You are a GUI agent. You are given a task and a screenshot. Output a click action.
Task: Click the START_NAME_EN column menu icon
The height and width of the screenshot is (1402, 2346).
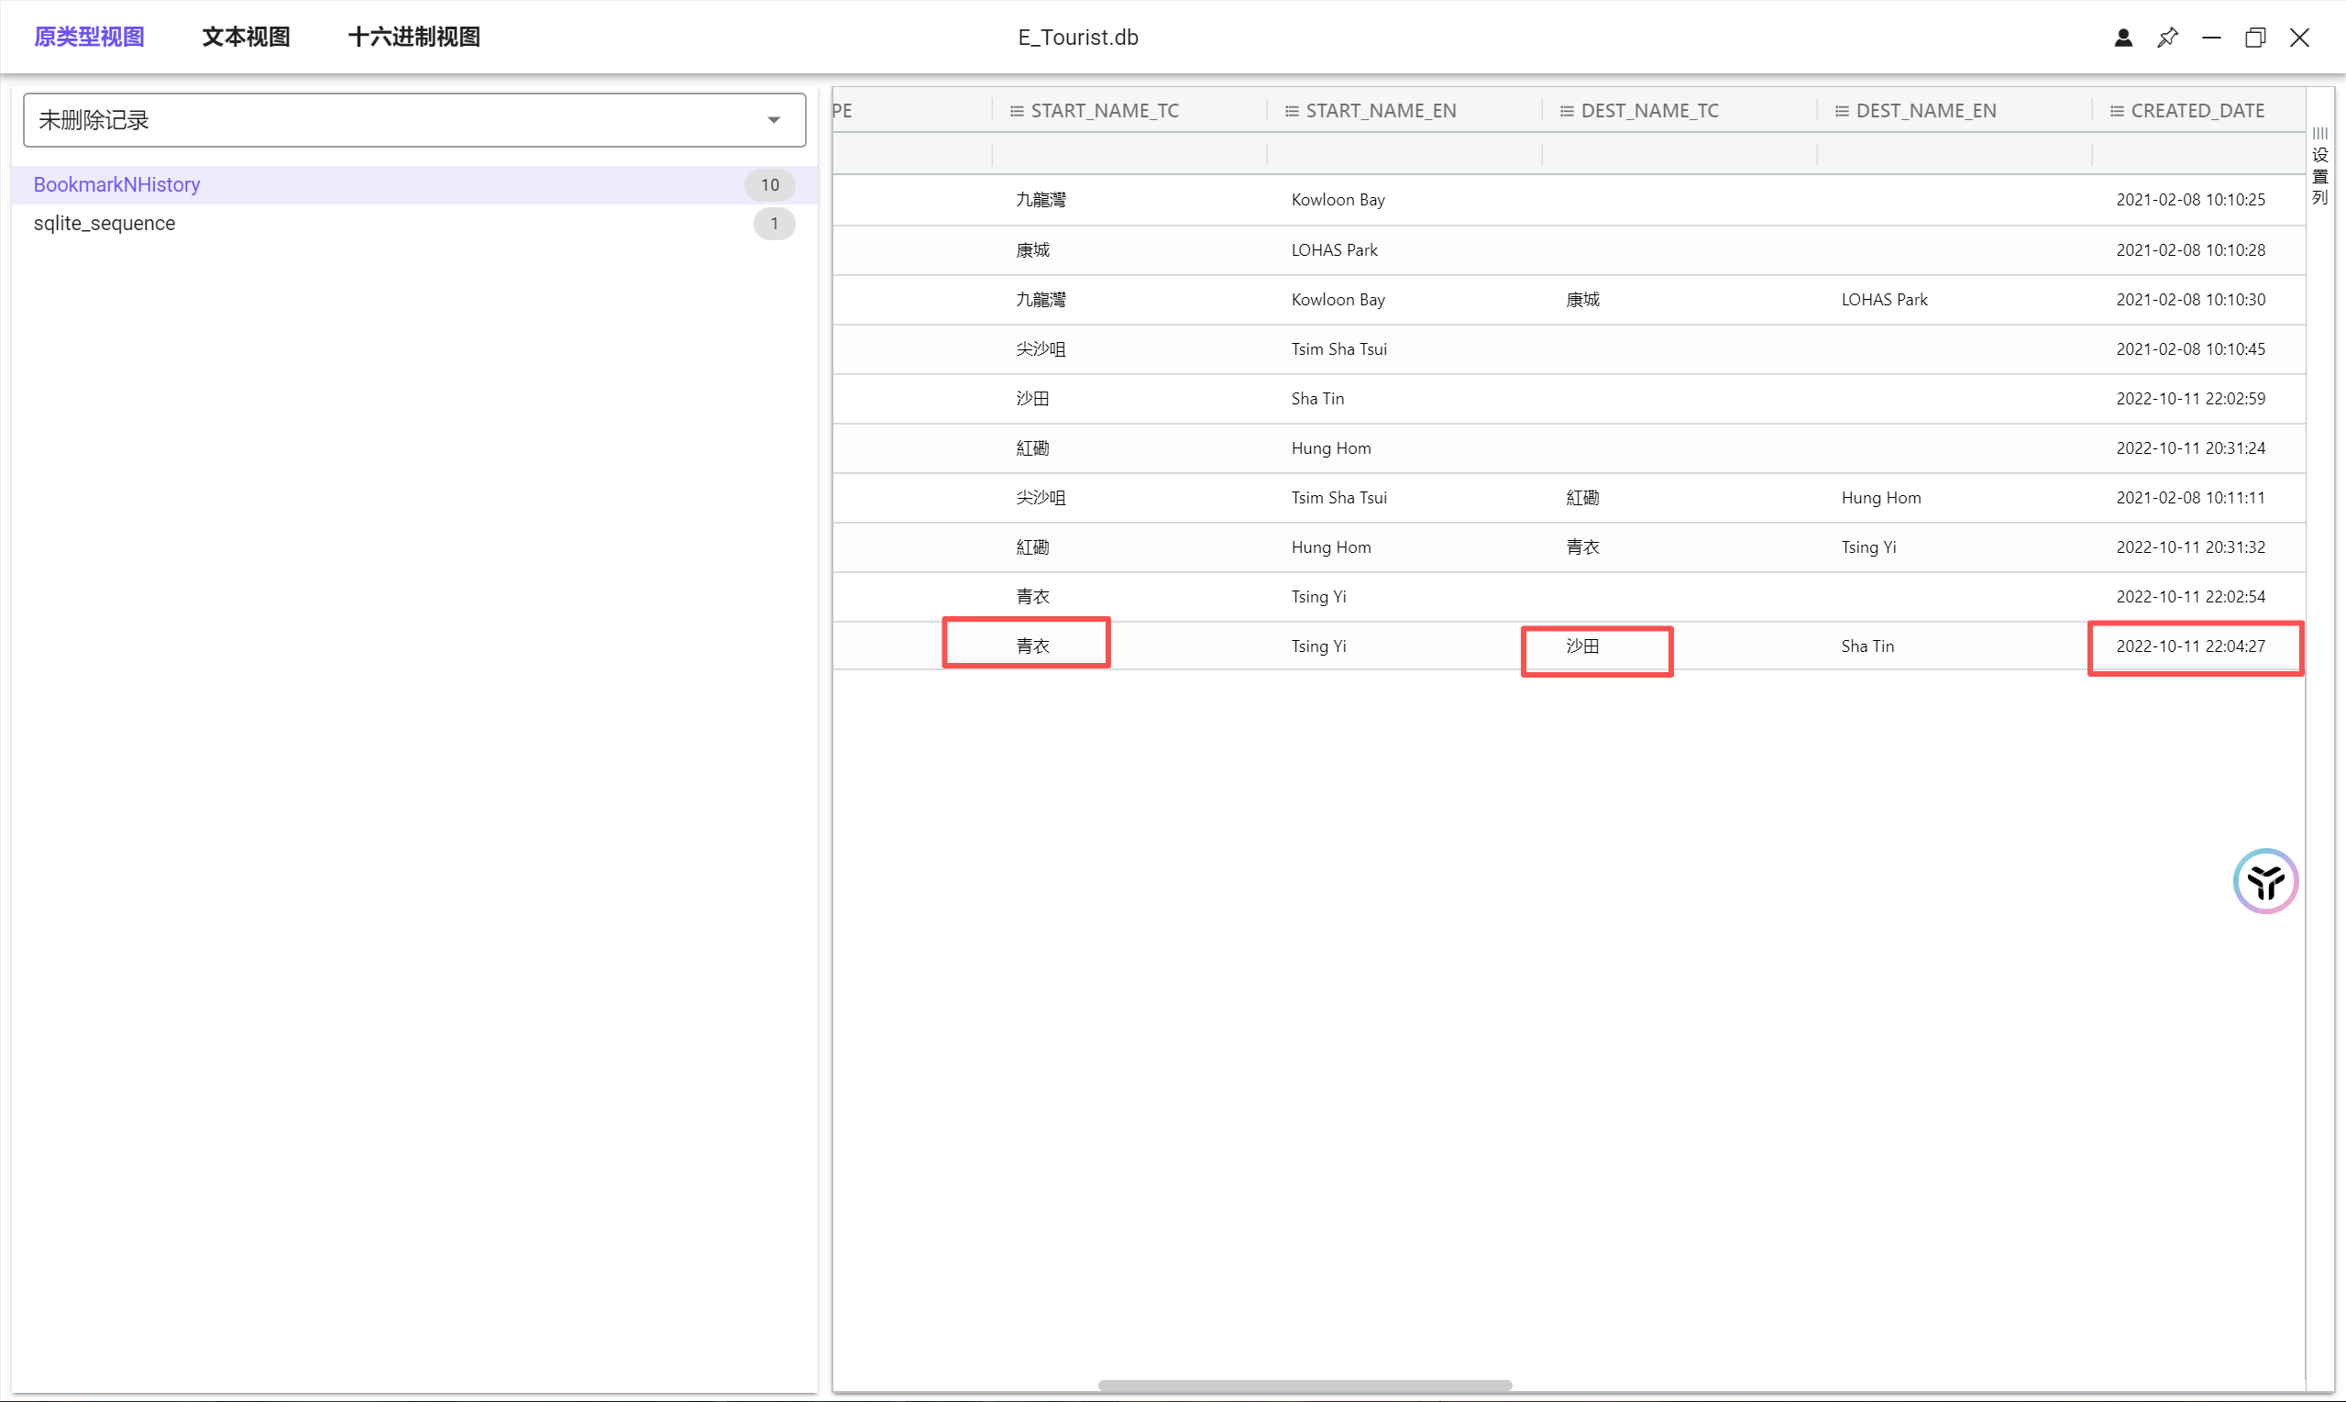pyautogui.click(x=1291, y=112)
